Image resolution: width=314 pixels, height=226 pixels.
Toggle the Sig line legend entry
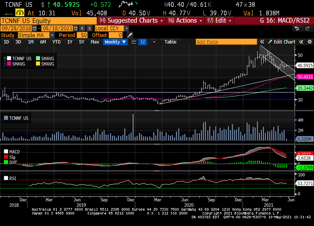click(x=10, y=157)
